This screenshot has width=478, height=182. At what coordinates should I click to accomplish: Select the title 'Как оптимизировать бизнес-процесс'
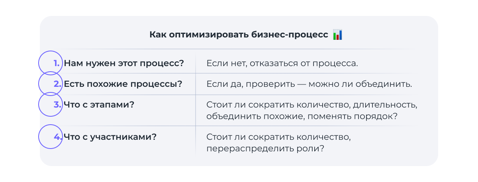pos(239,35)
